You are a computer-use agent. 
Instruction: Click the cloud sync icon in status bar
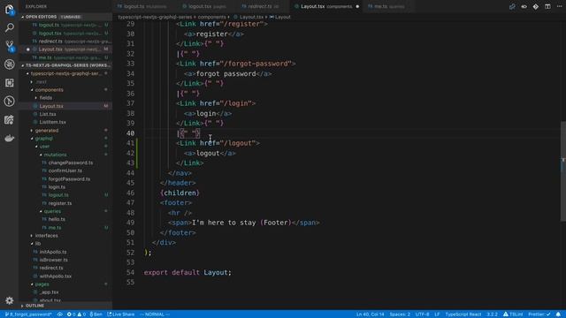(x=60, y=314)
